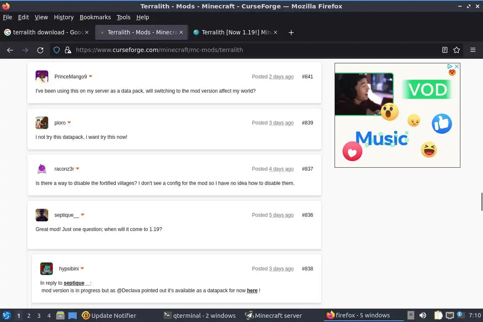Open the network tray icon

tap(450, 315)
